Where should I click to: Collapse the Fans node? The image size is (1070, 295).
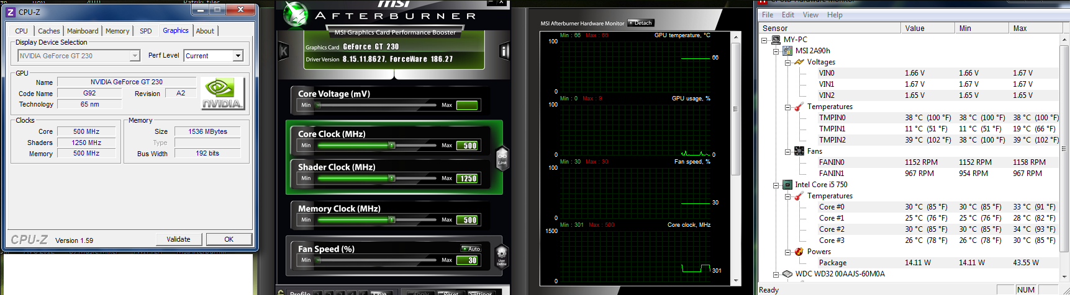pos(788,151)
